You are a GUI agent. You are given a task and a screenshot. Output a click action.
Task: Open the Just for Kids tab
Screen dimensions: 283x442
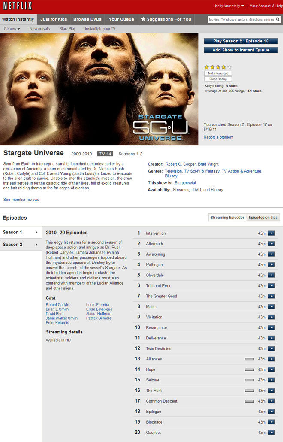(54, 19)
